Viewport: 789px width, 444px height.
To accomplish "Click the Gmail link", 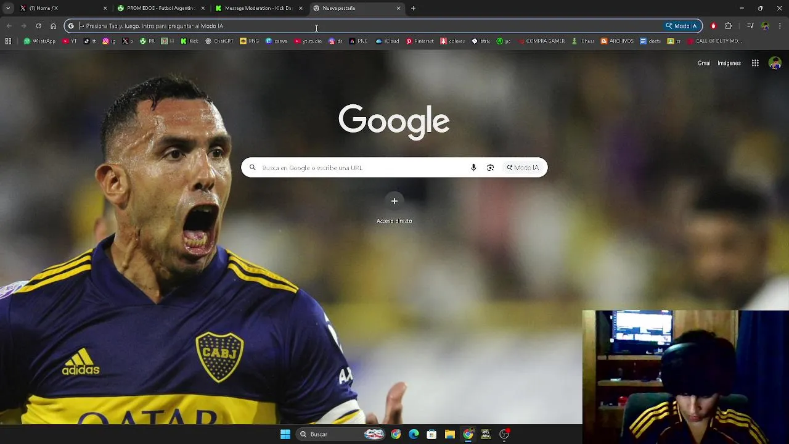I will pyautogui.click(x=704, y=63).
